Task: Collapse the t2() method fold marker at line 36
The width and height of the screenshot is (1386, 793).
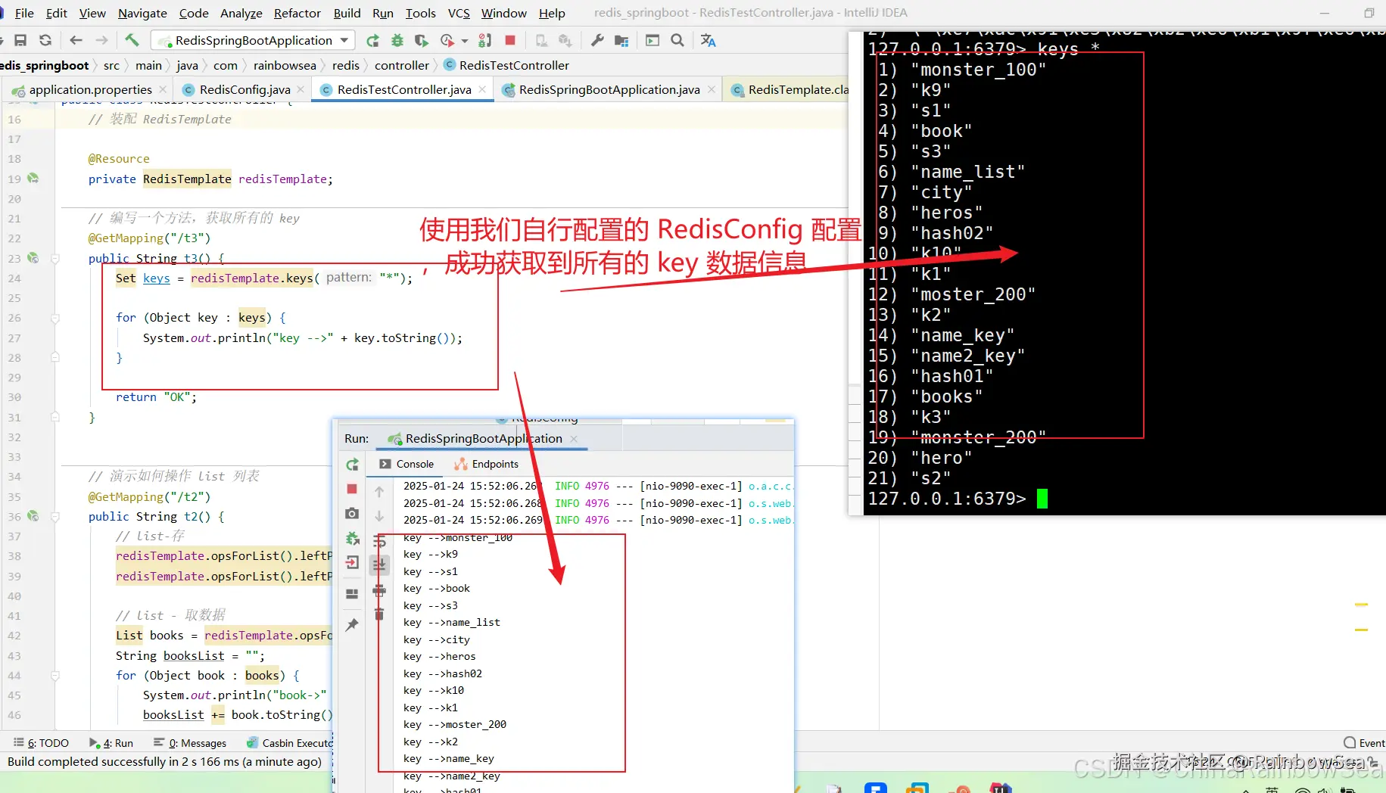Action: (x=55, y=517)
